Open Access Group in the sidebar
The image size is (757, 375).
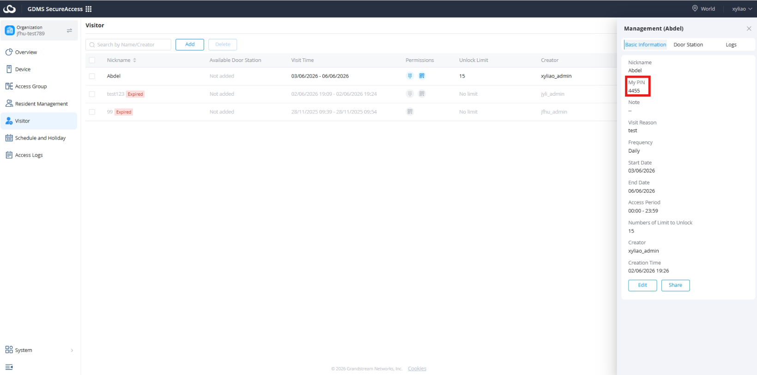(x=39, y=86)
